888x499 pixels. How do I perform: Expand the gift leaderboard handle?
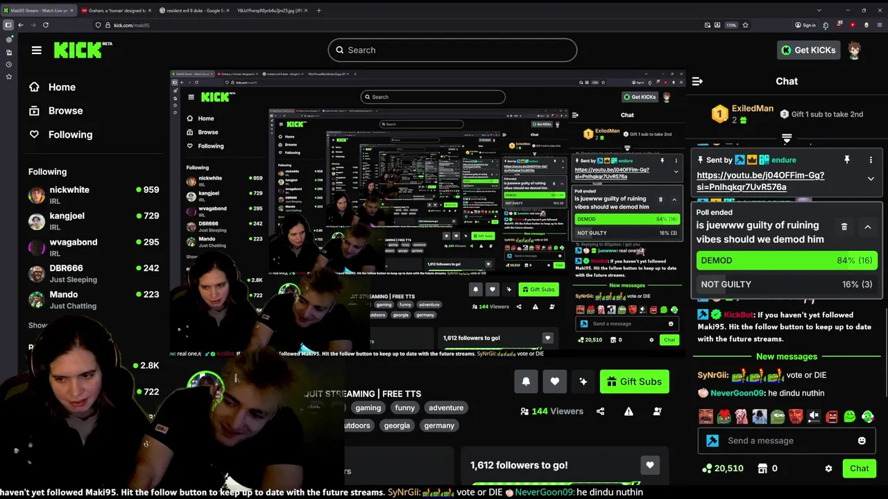[x=787, y=139]
